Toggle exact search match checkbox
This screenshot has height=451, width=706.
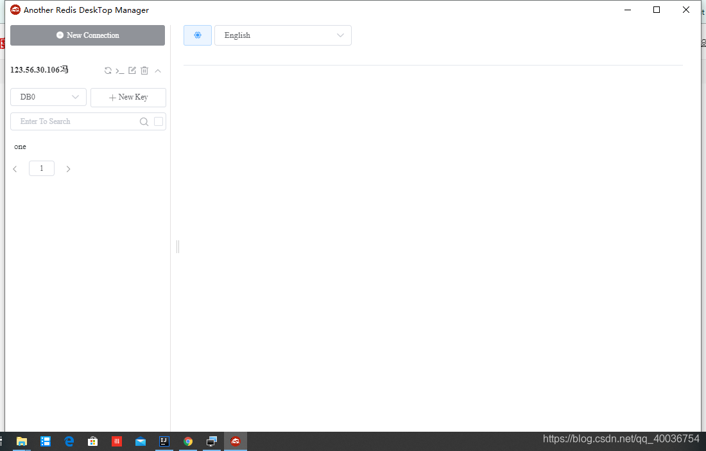pyautogui.click(x=158, y=121)
